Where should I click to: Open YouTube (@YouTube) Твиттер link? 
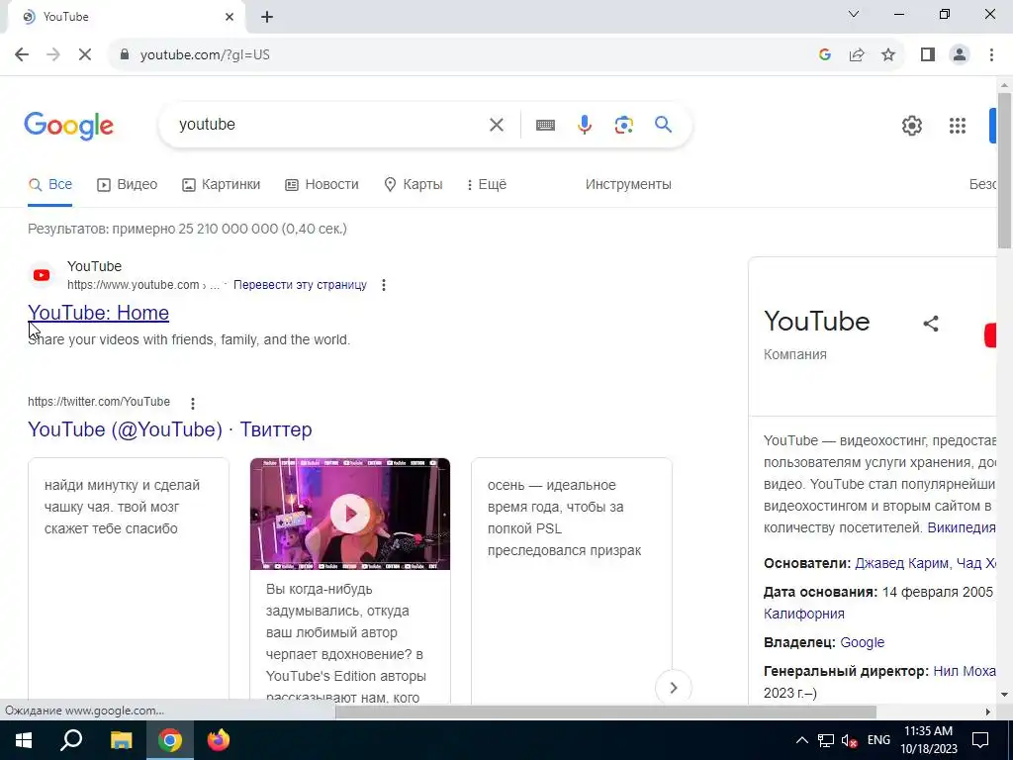[170, 429]
